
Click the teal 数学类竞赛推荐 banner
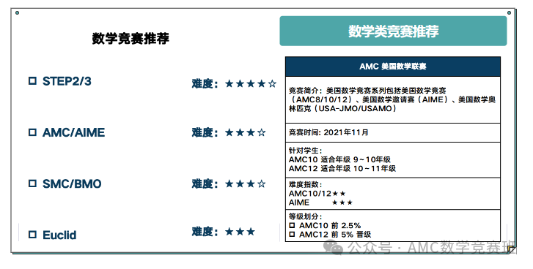393,31
